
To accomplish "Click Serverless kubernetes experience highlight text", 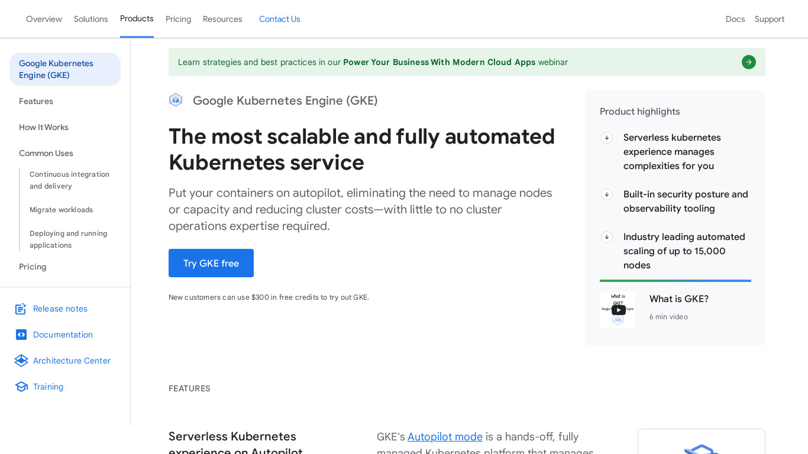I will pyautogui.click(x=672, y=152).
